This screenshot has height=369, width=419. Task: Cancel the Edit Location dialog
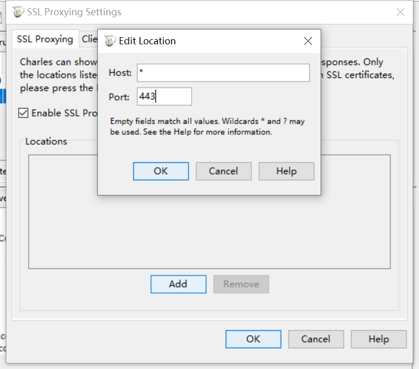224,171
